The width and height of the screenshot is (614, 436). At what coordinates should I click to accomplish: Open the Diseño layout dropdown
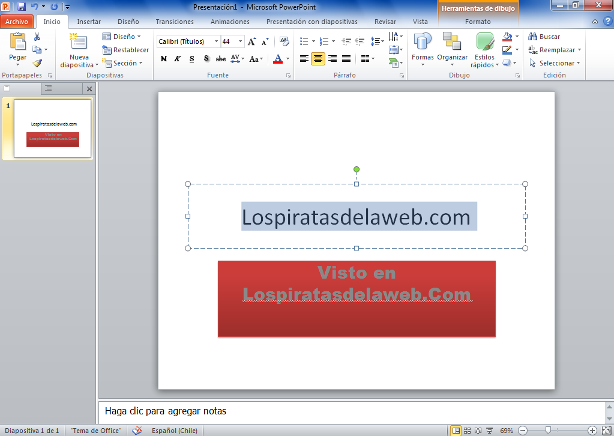click(121, 37)
